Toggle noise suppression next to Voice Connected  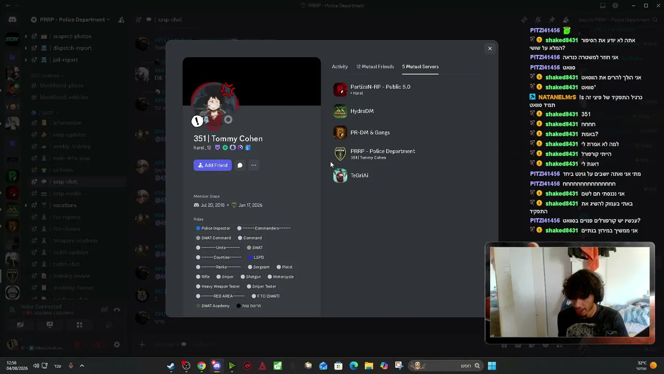[x=104, y=310]
